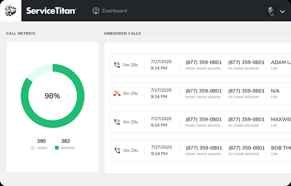Click To: Home Advisor number in last row
The height and width of the screenshot is (186, 291).
pos(247,148)
